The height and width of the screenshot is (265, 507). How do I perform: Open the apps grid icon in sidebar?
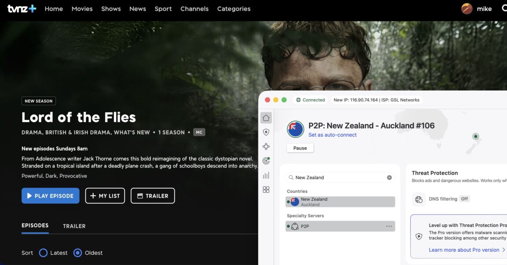[x=266, y=190]
